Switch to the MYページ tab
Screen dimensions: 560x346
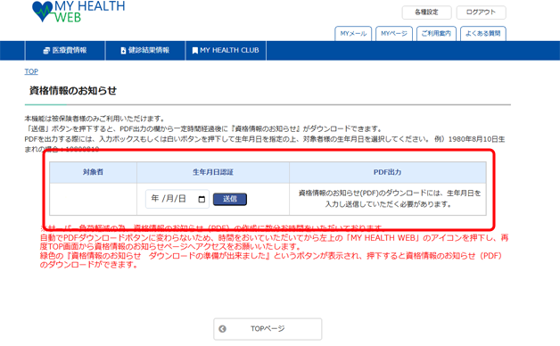(394, 34)
